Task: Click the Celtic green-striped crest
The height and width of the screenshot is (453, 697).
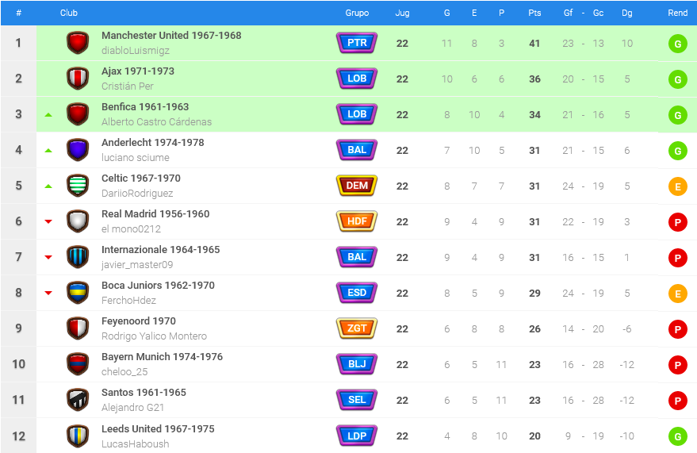Action: [78, 186]
